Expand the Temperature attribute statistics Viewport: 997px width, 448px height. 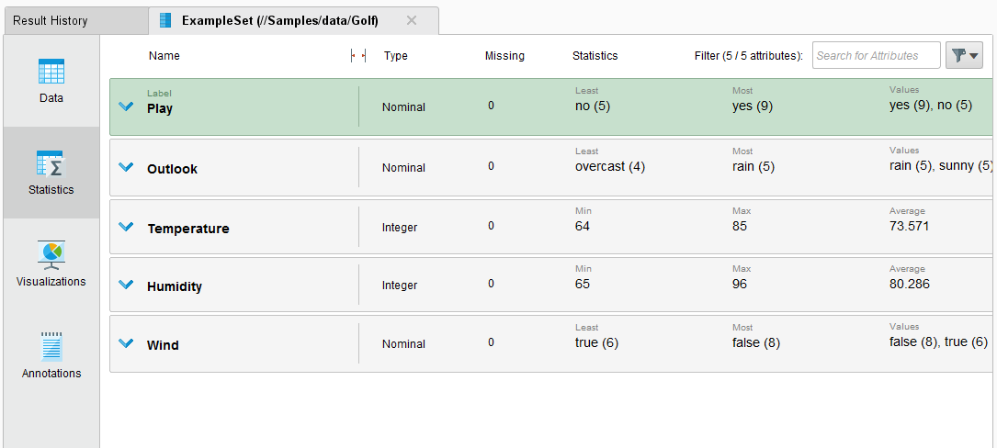127,227
